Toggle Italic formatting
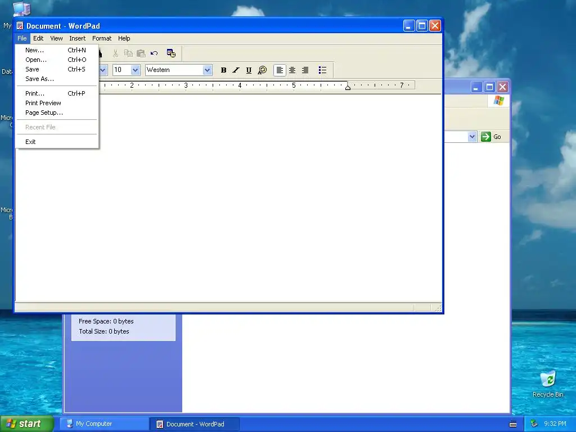 [x=236, y=70]
